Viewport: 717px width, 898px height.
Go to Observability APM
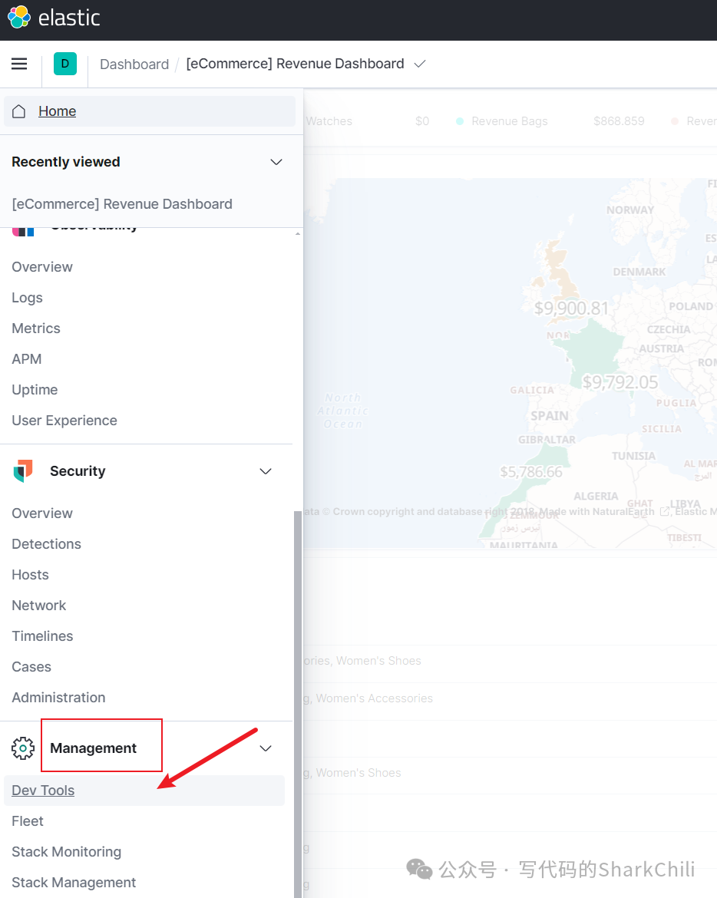point(27,359)
